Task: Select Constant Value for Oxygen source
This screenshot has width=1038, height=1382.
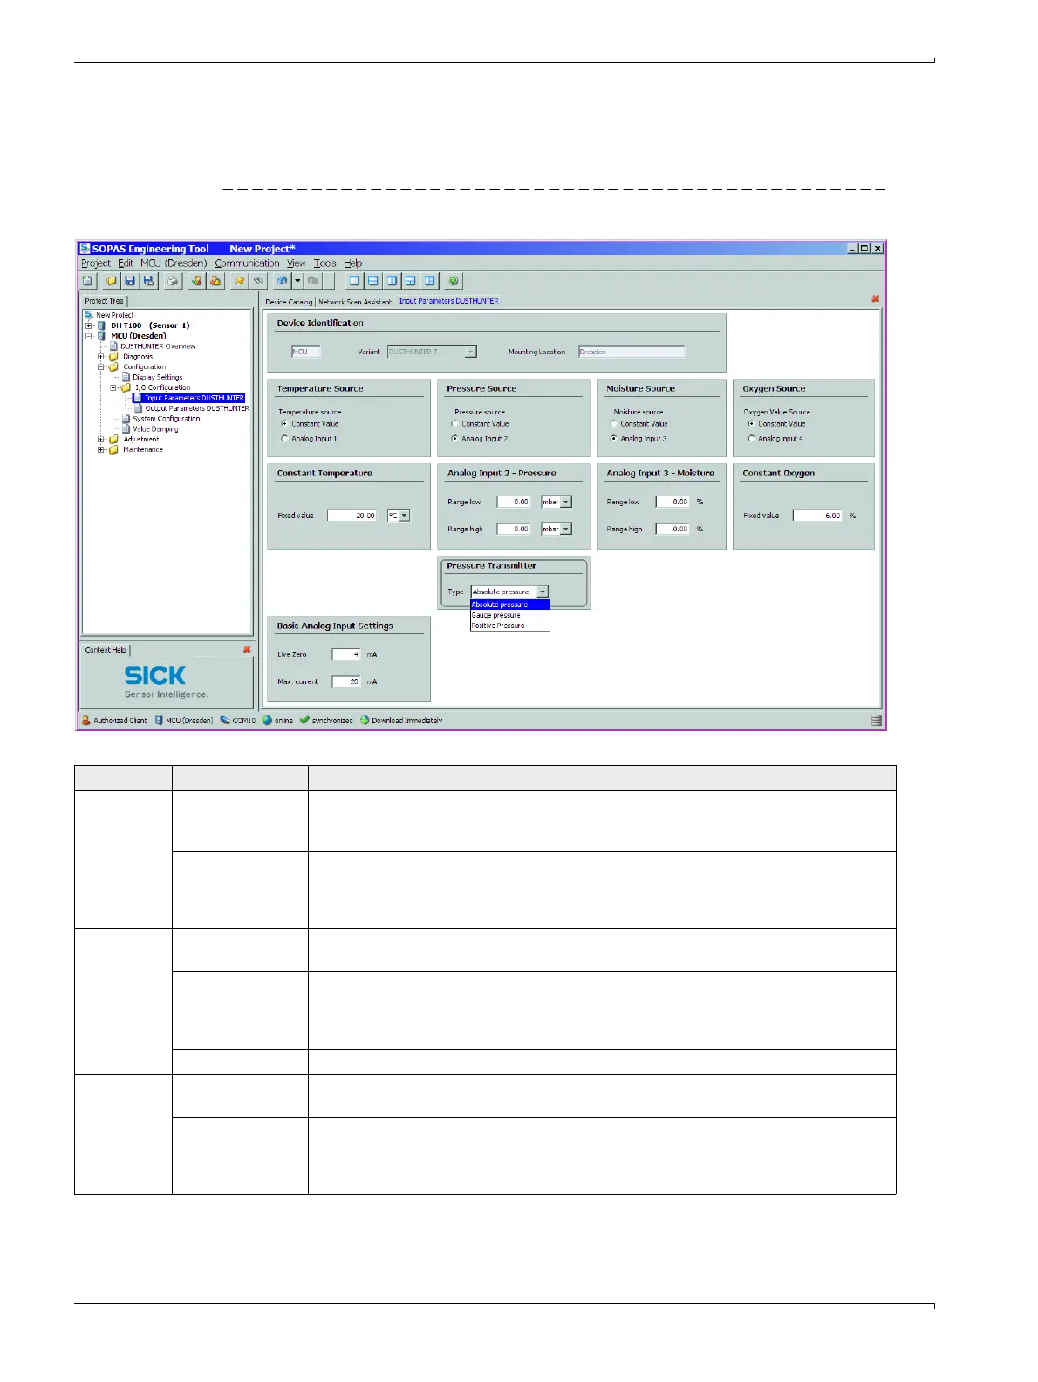Action: tap(751, 424)
